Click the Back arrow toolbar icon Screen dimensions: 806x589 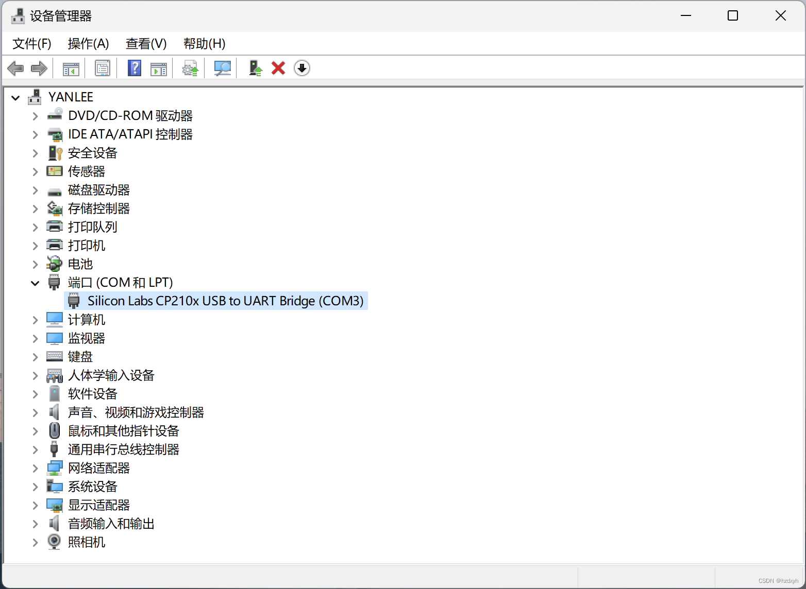point(15,68)
